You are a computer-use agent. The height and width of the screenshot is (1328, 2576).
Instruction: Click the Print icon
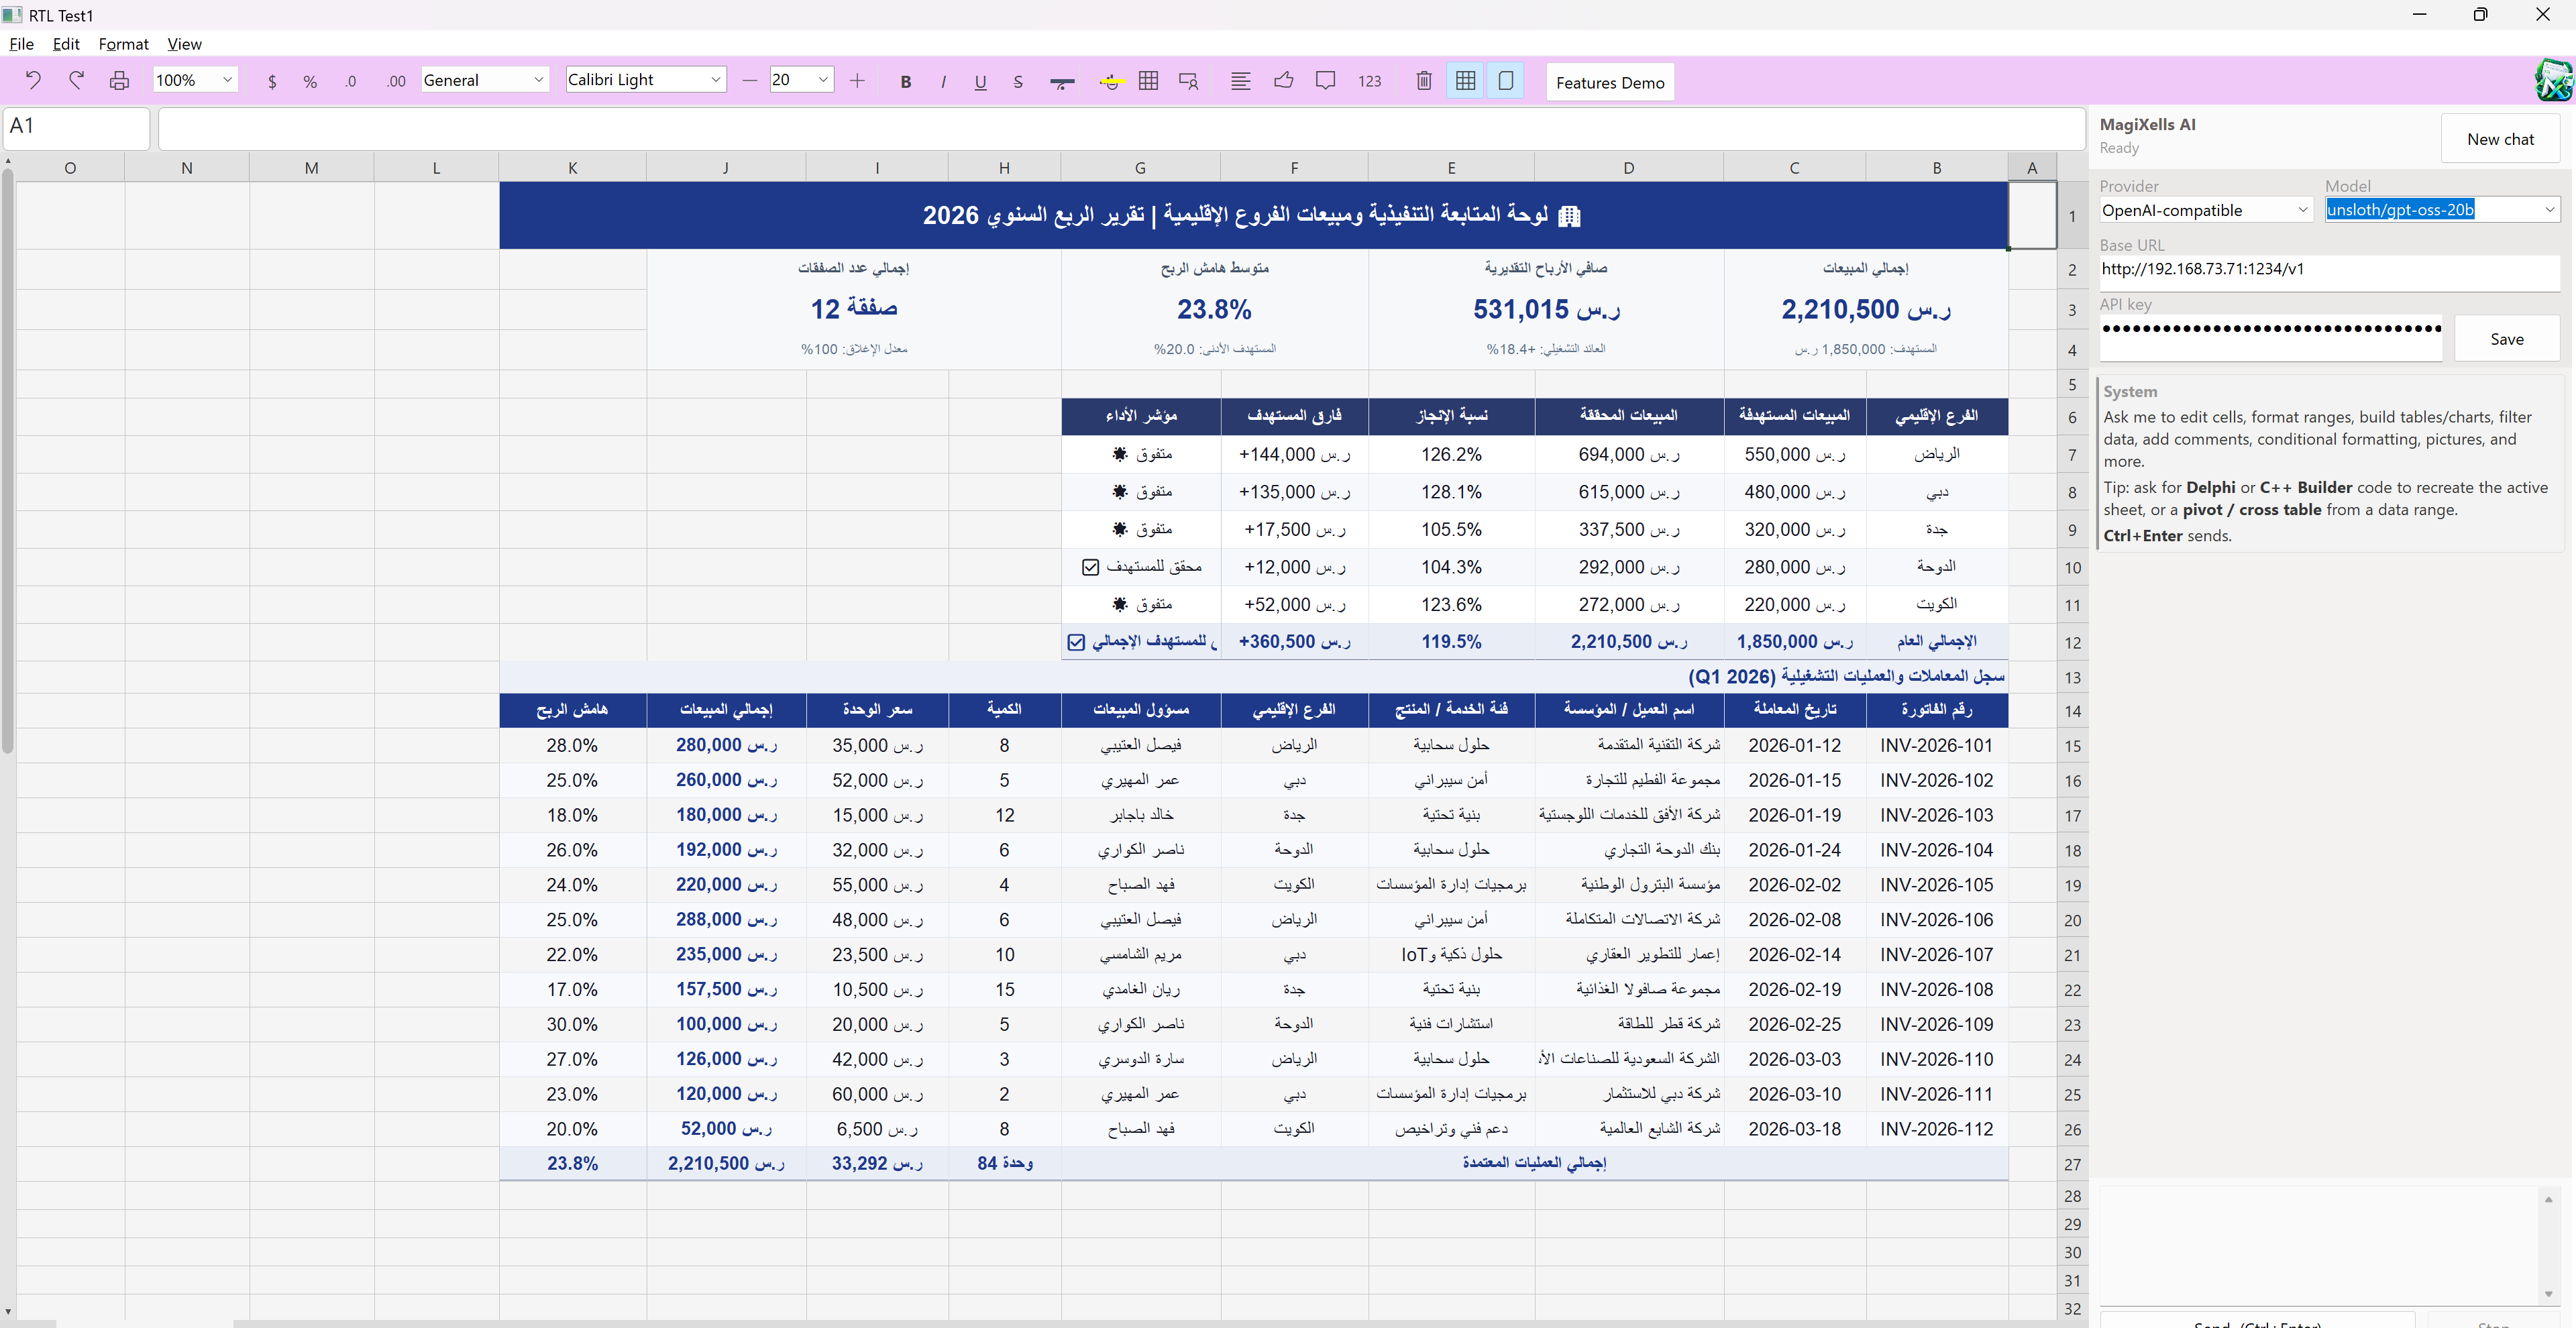119,81
